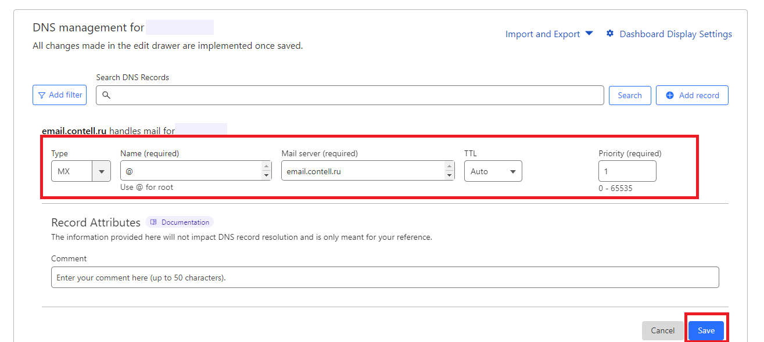Click the gear icon for Dashboard Display Settings
764x342 pixels.
pyautogui.click(x=609, y=34)
